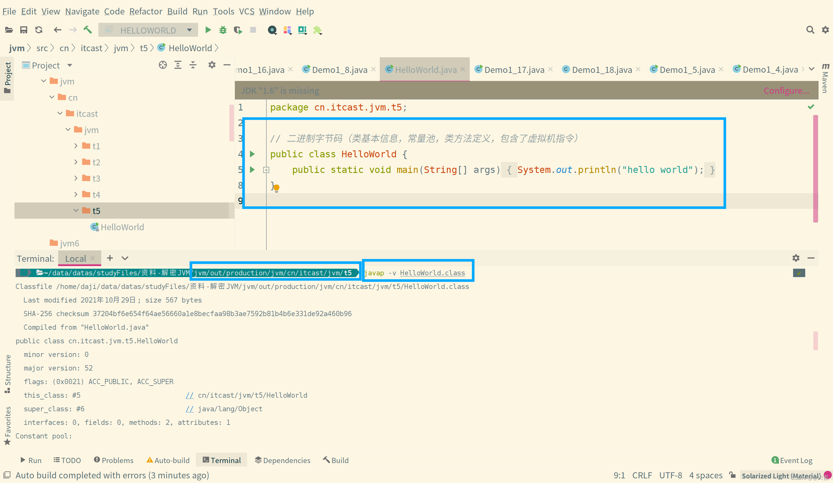Open IDE settings gear at top right
Viewport: 833px width, 483px height.
[825, 30]
